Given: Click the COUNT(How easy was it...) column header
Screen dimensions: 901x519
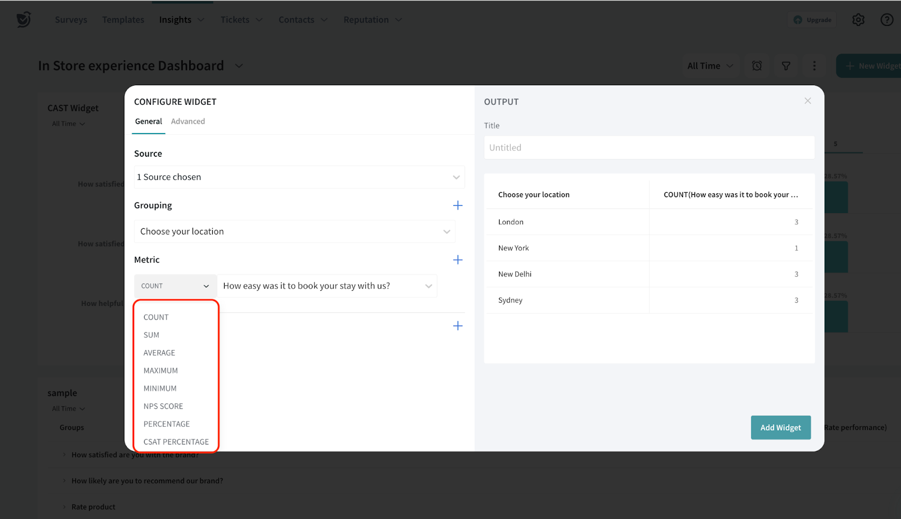Looking at the screenshot, I should (x=731, y=195).
